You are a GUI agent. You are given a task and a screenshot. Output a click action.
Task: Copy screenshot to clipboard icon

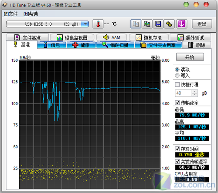tap(147, 24)
